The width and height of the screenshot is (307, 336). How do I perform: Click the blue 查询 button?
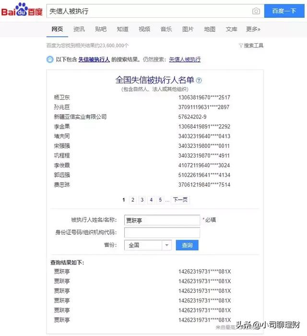point(187,245)
